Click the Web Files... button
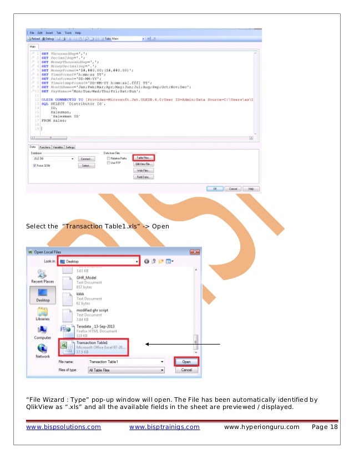The width and height of the screenshot is (354, 459). (x=143, y=171)
